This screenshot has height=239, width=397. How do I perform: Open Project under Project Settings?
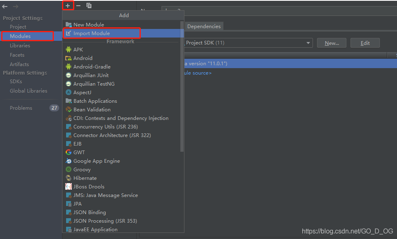point(18,27)
